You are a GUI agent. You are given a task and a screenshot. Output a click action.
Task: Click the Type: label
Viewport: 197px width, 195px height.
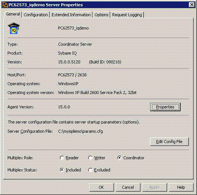[x=13, y=44]
